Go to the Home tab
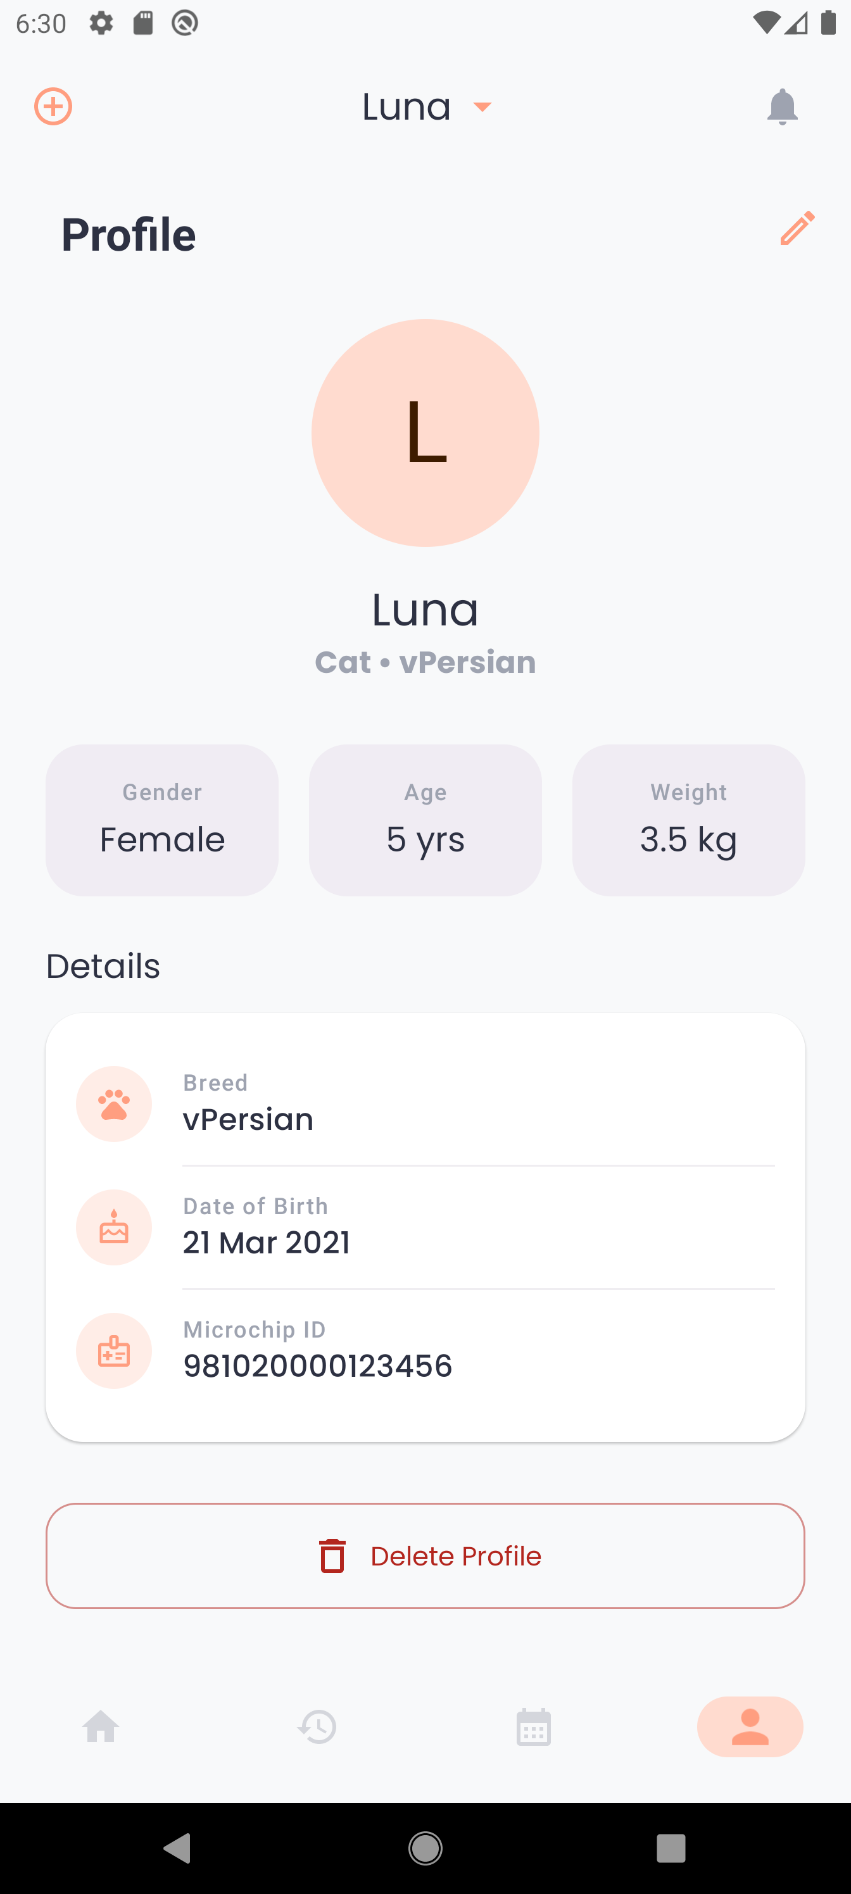 101,1726
